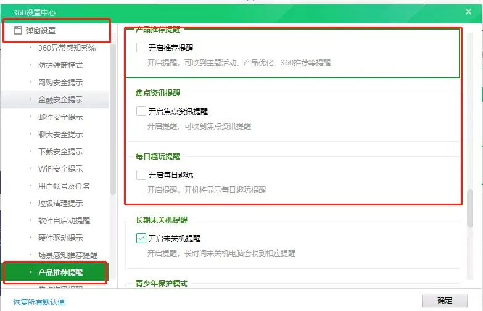Click the 360设置中心 title text
The height and width of the screenshot is (311, 483).
(34, 12)
